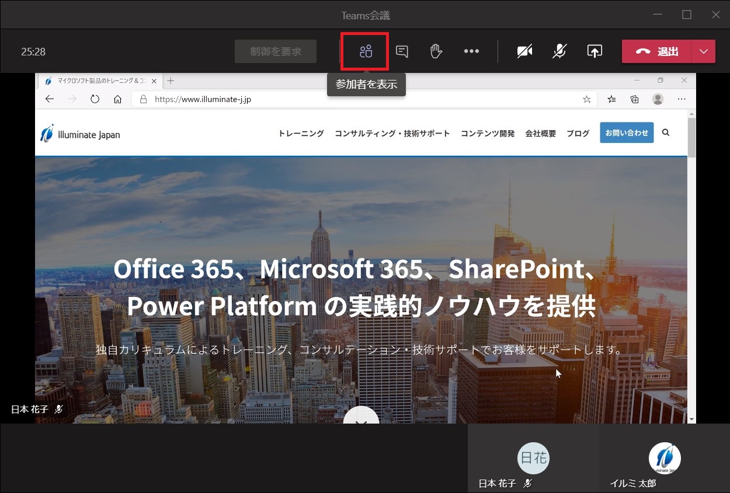Click the Illuminate Japan logo
This screenshot has height=493, width=730.
(x=80, y=134)
